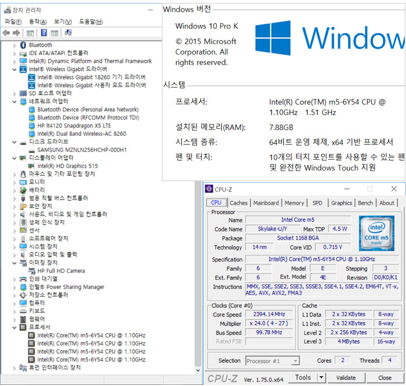Click the keyboard (키보드) category icon
This screenshot has width=406, height=386.
(23, 311)
